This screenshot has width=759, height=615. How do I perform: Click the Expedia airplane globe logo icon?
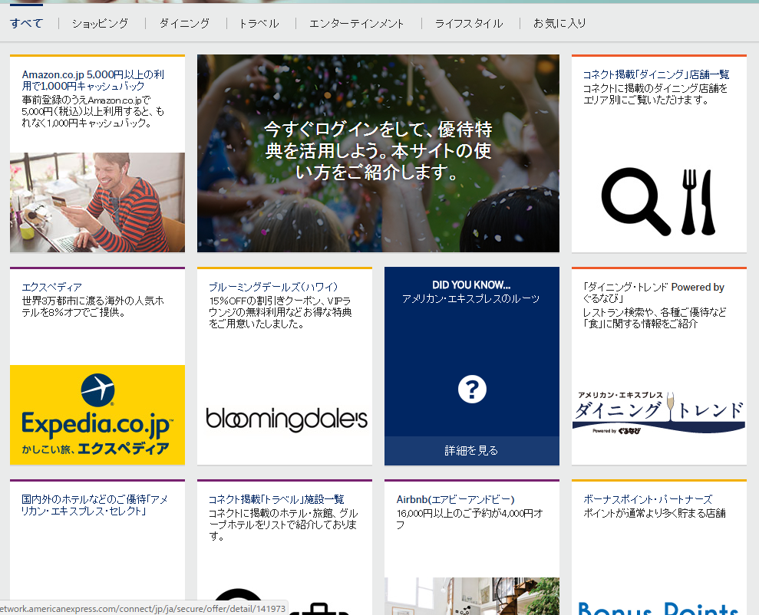pos(97,390)
